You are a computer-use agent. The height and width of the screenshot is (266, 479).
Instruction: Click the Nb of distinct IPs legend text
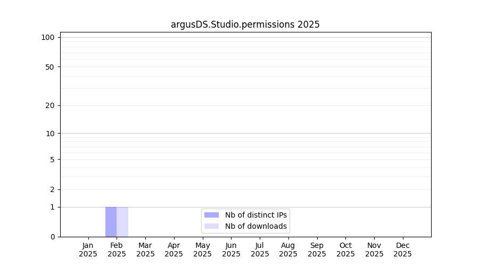point(255,215)
